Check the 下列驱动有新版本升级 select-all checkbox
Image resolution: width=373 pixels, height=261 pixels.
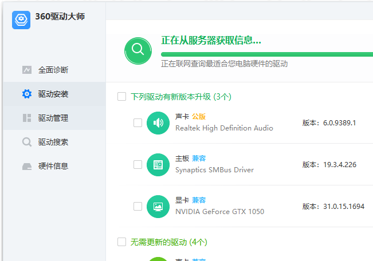[x=122, y=97]
